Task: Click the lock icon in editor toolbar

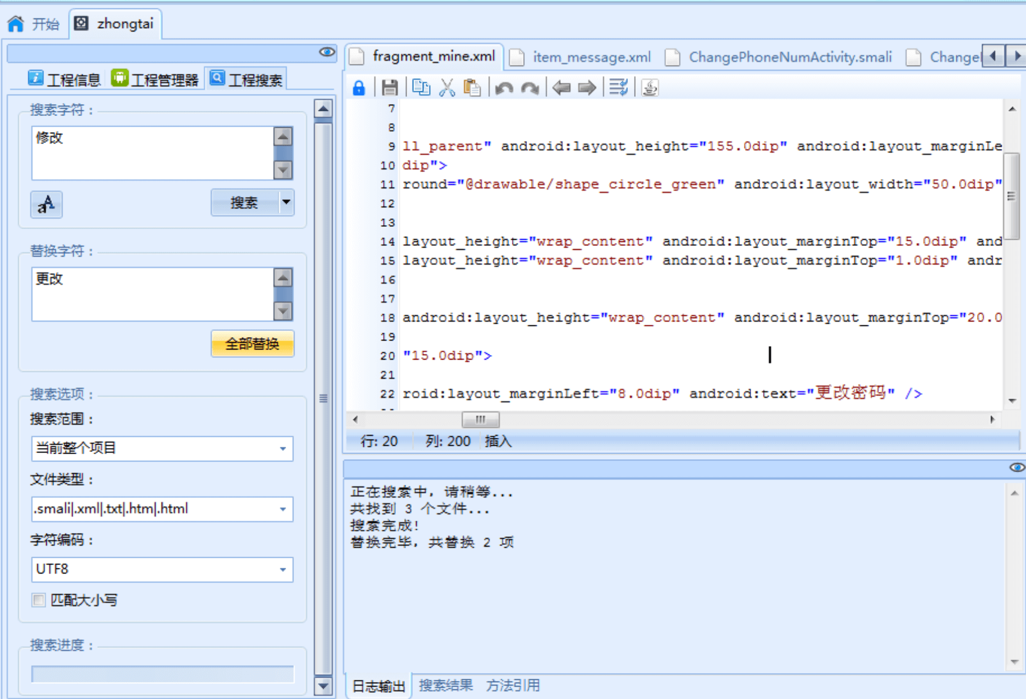Action: [x=359, y=88]
